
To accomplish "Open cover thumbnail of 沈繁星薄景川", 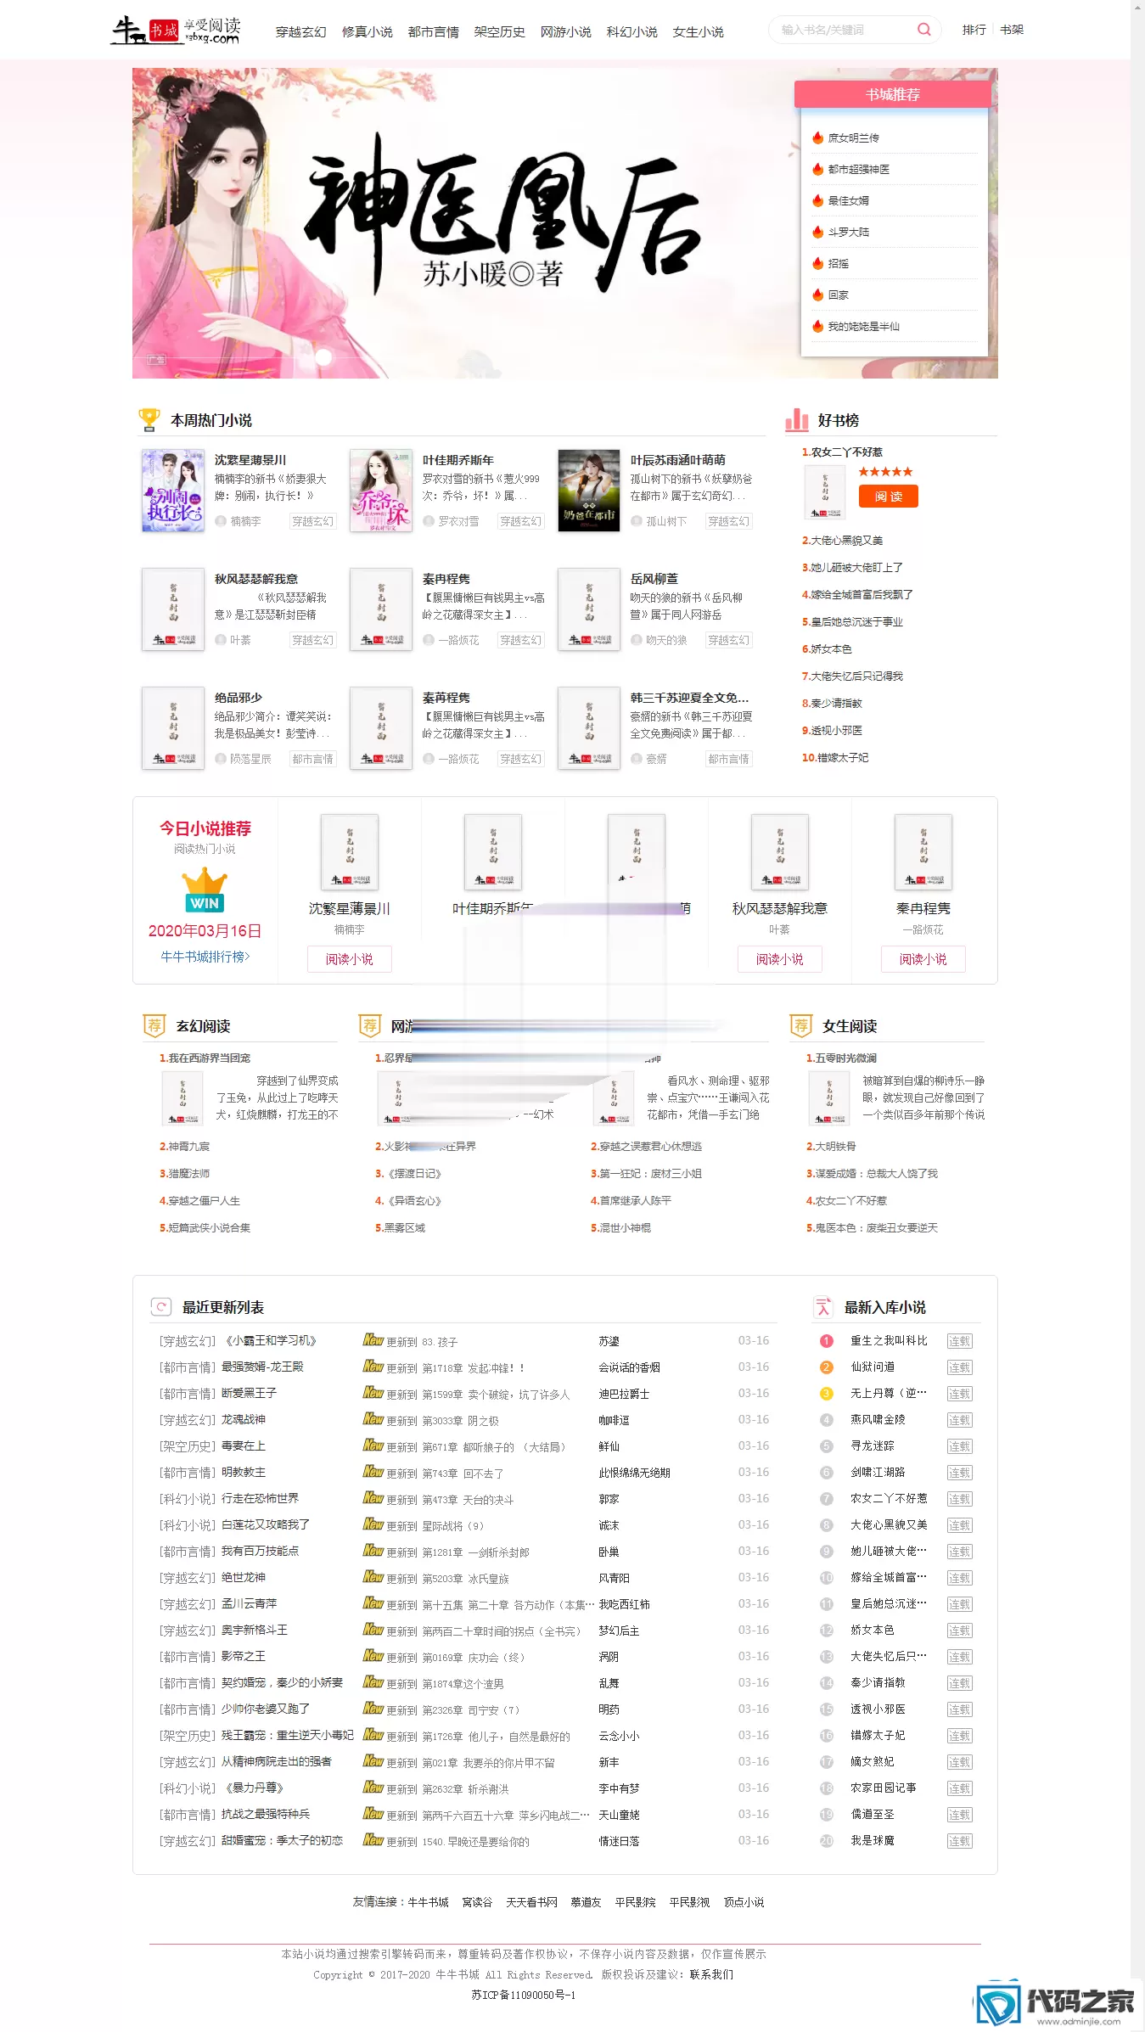I will (173, 491).
